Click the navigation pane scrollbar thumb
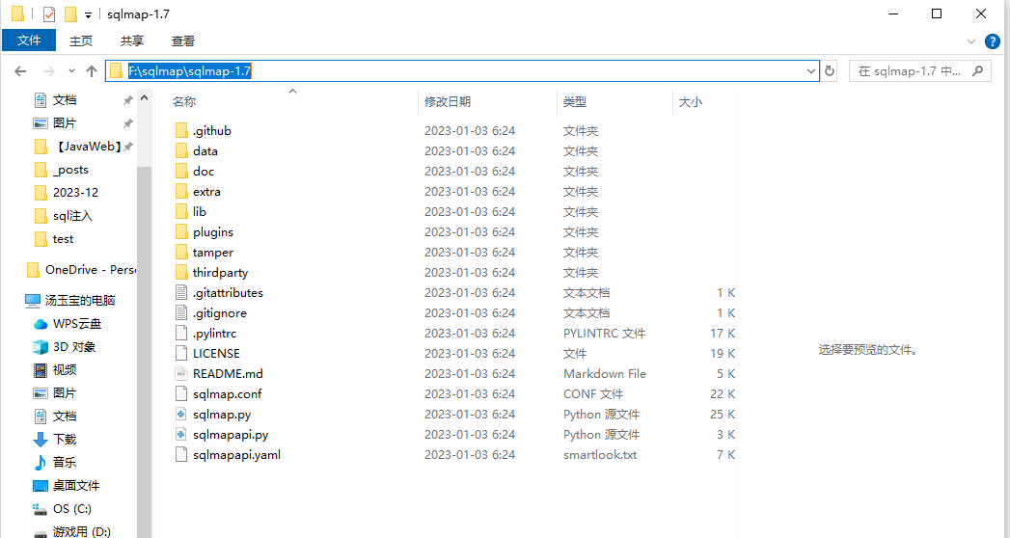 tap(145, 353)
